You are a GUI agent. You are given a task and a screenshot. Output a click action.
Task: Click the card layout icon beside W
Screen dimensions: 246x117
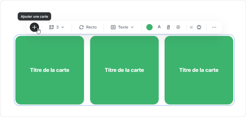(x=199, y=27)
